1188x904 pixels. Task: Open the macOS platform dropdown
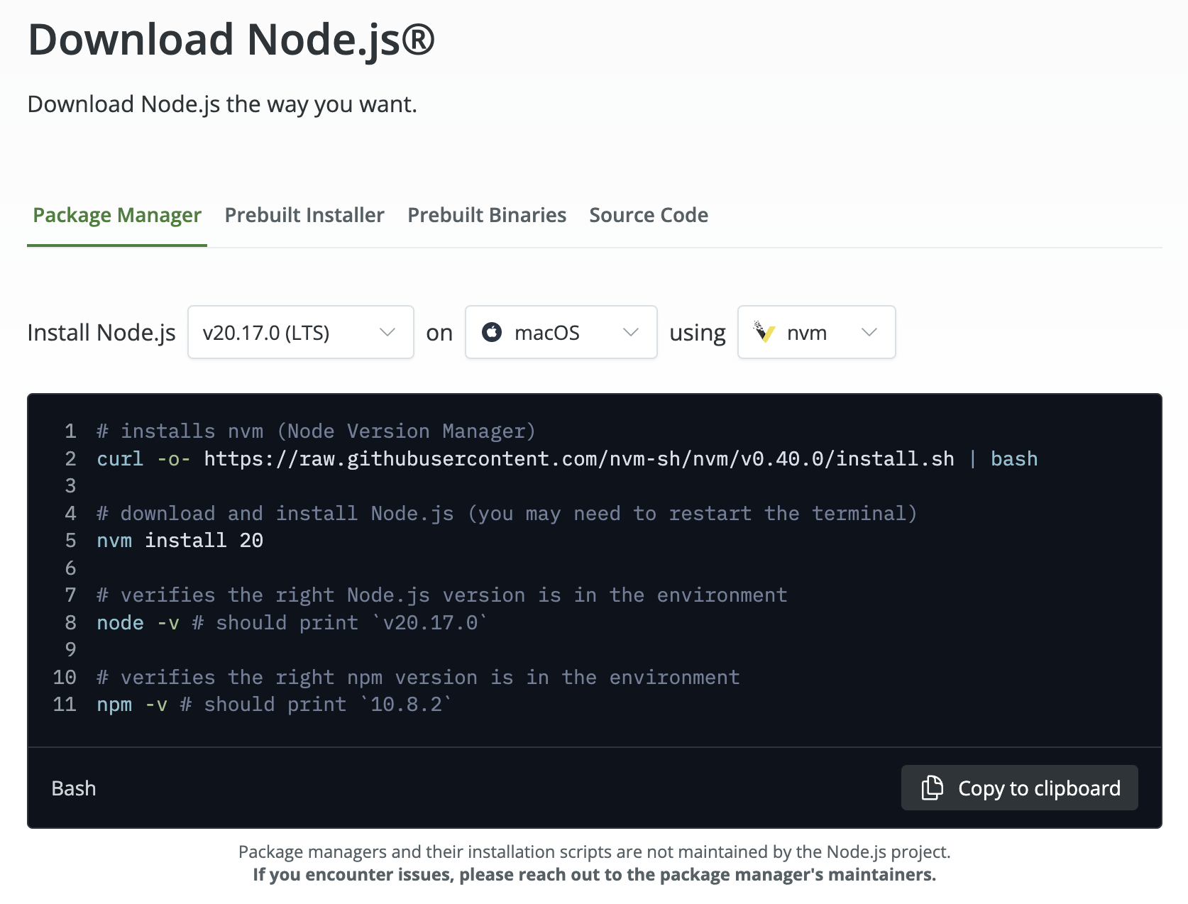pos(561,332)
